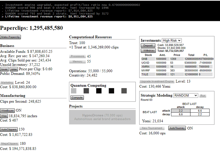Viewport: 220px width, 153px height.
Task: Click Compute in Quantum Computing
Action: tap(77, 98)
